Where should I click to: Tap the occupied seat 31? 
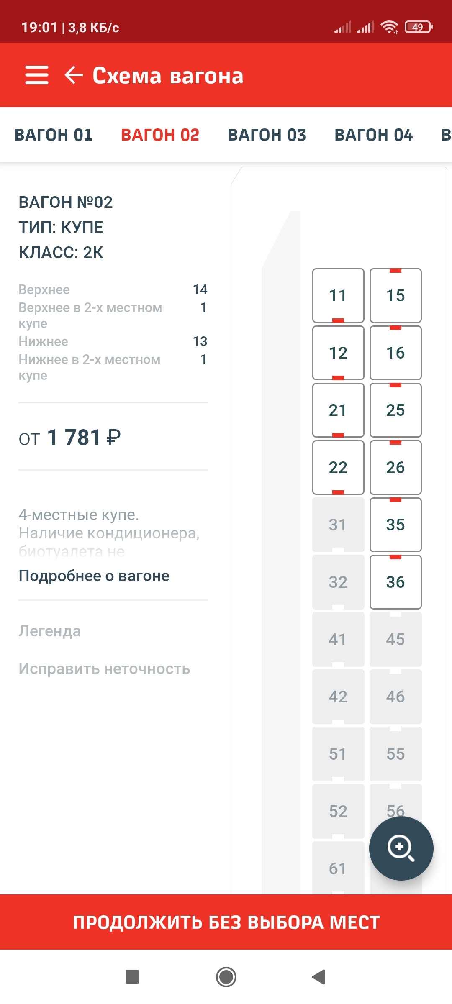pos(338,525)
